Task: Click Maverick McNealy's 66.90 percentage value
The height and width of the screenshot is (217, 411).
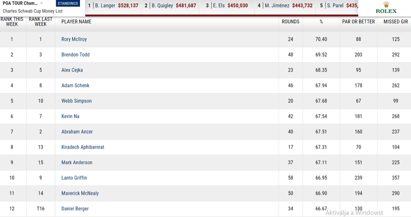Action: click(x=321, y=193)
